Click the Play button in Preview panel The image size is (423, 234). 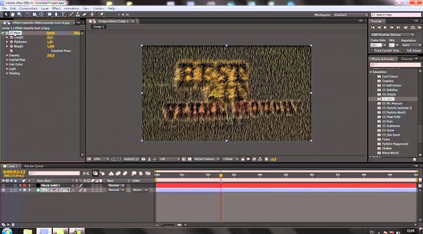click(385, 27)
